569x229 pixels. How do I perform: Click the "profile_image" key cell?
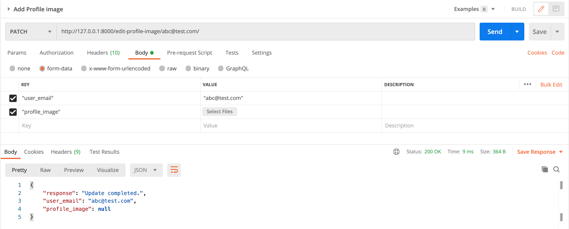[x=110, y=112]
